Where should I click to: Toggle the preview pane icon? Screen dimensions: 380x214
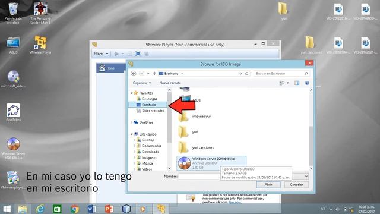297,83
